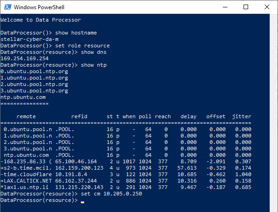Maximize the Windows PowerShell window
Viewport: 278px width, 212px height.
point(246,7)
